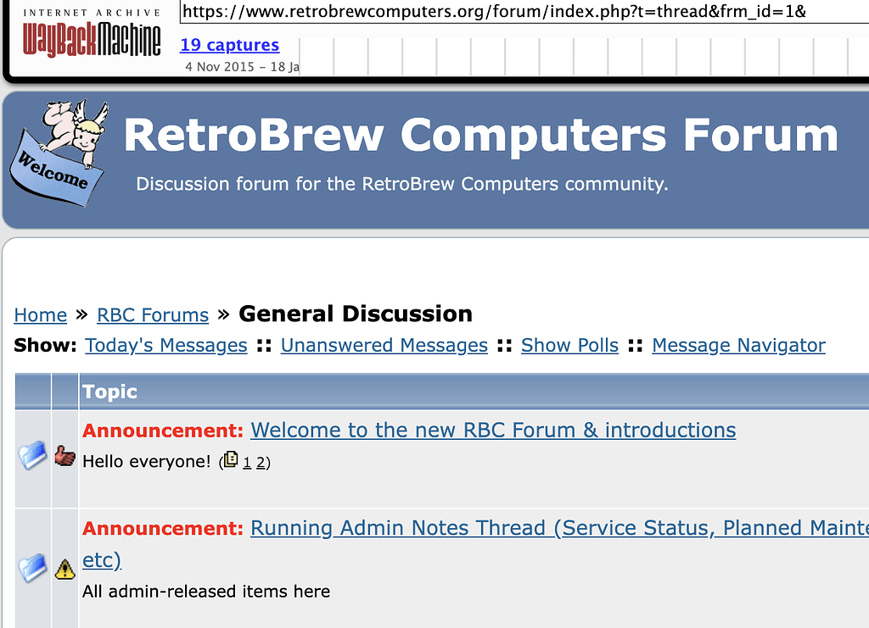Open the RBC Forums breadcrumb link
Image resolution: width=869 pixels, height=628 pixels.
tap(153, 314)
